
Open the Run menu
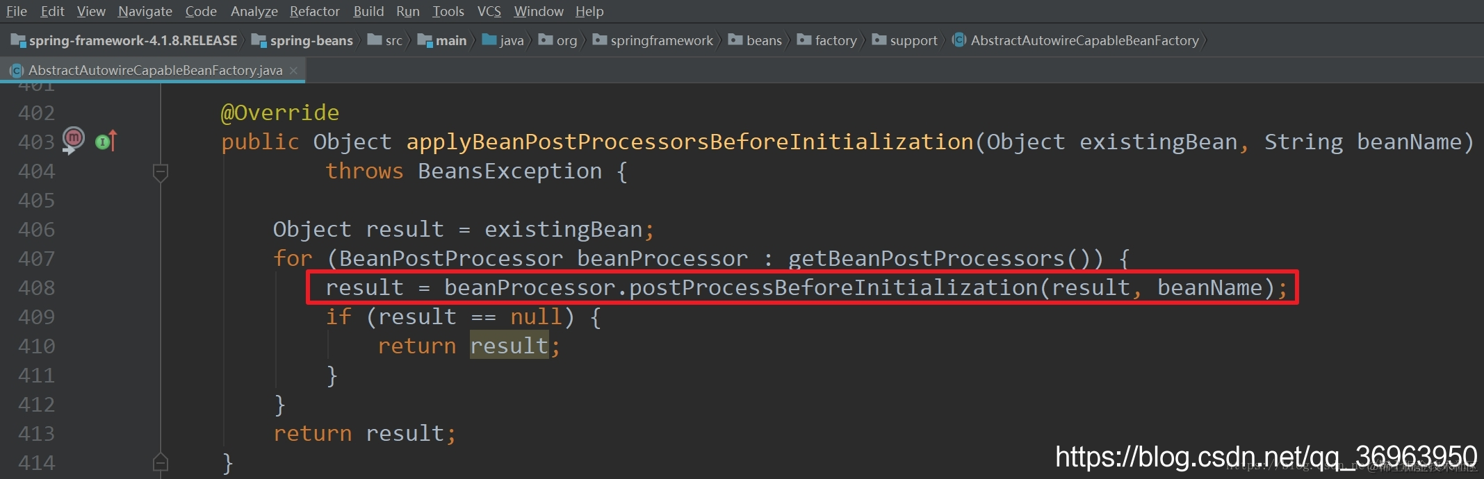point(408,11)
